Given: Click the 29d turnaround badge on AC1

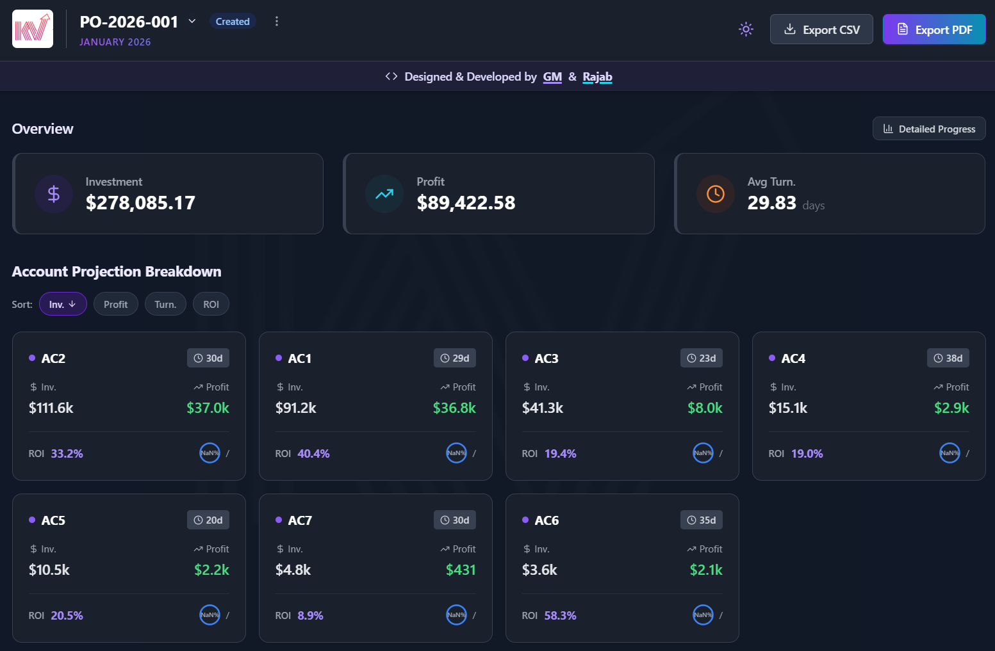Looking at the screenshot, I should click(x=455, y=358).
